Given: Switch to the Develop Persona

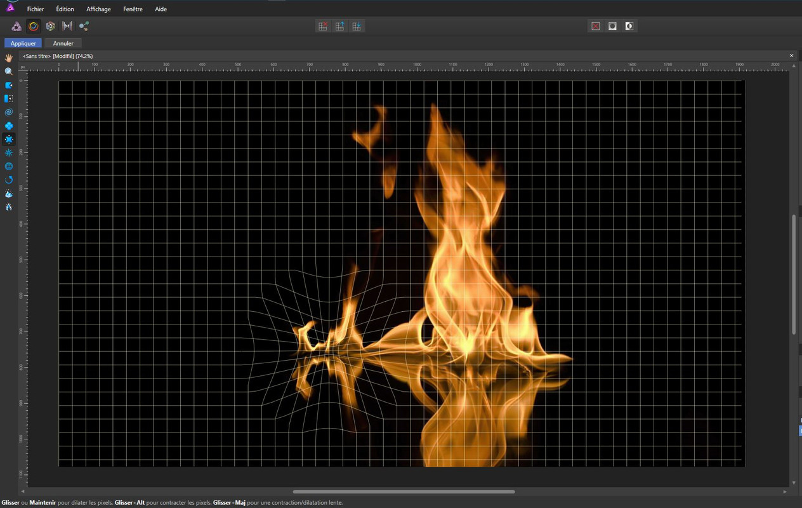Looking at the screenshot, I should click(50, 26).
